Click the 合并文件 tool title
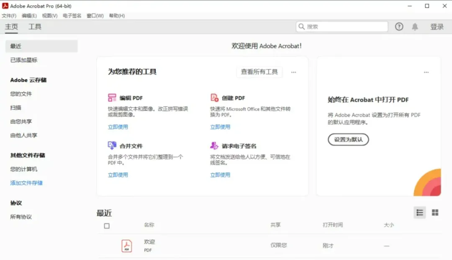 click(131, 146)
